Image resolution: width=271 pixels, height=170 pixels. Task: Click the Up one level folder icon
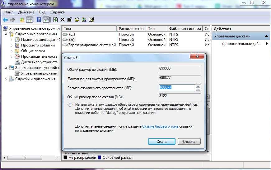pyautogui.click(x=22, y=20)
